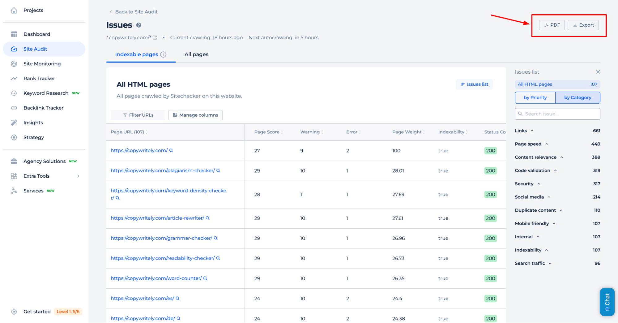The image size is (618, 323).
Task: Expand Extra Tools submenu chevron
Action: (78, 176)
